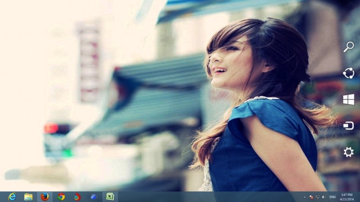
Task: Launch Google Chrome from the taskbar
Action: click(x=61, y=197)
